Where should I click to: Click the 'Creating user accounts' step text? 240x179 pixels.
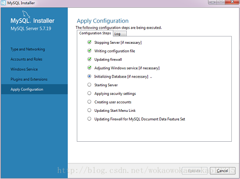click(113, 102)
